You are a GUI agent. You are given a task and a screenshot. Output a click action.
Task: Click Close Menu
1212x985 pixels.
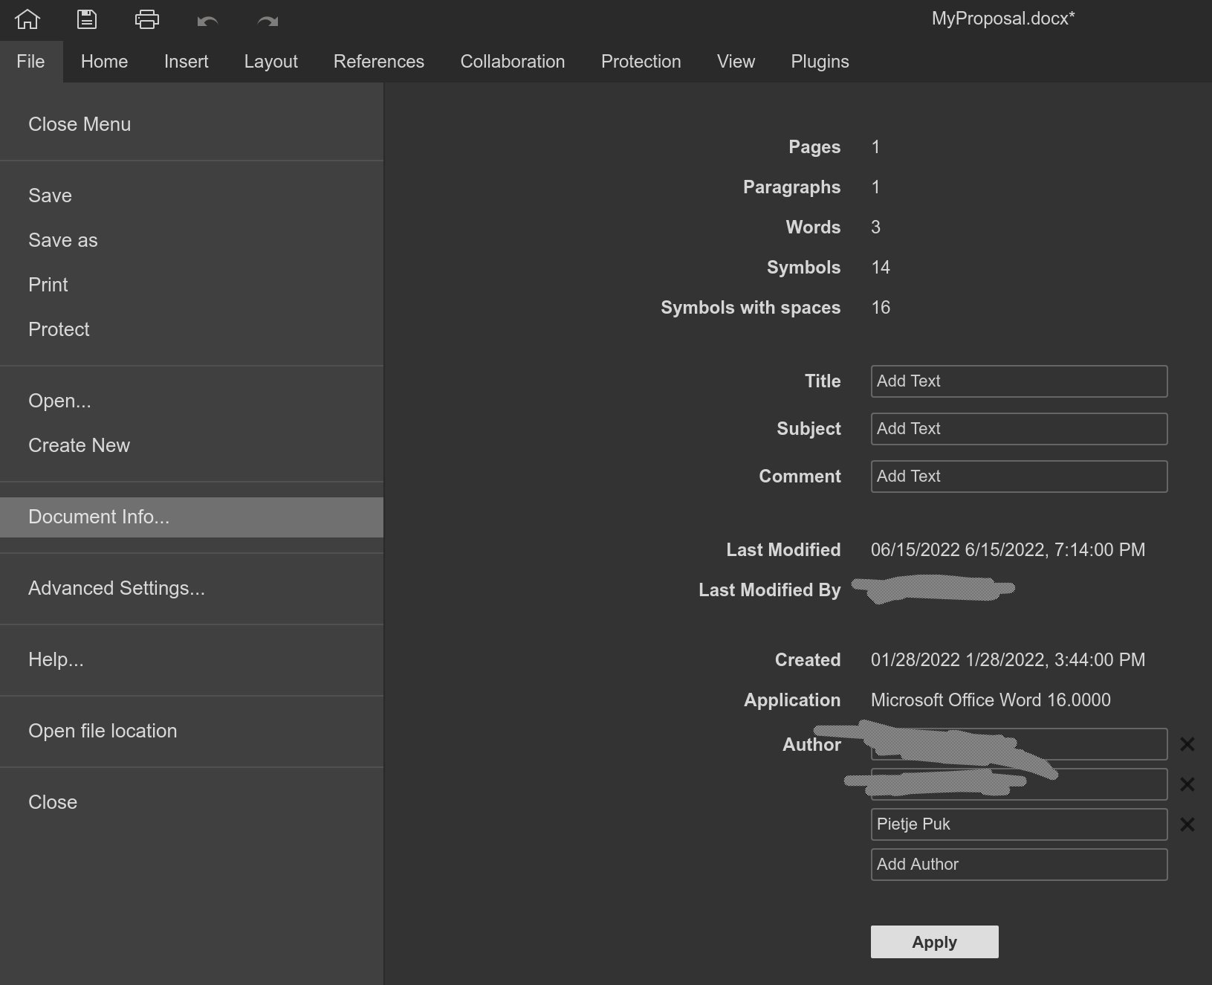79,124
